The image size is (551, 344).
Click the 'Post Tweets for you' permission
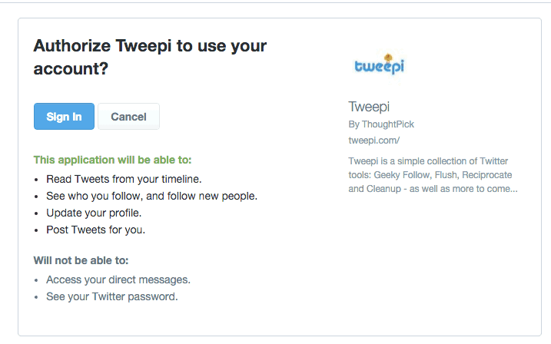[x=95, y=230]
